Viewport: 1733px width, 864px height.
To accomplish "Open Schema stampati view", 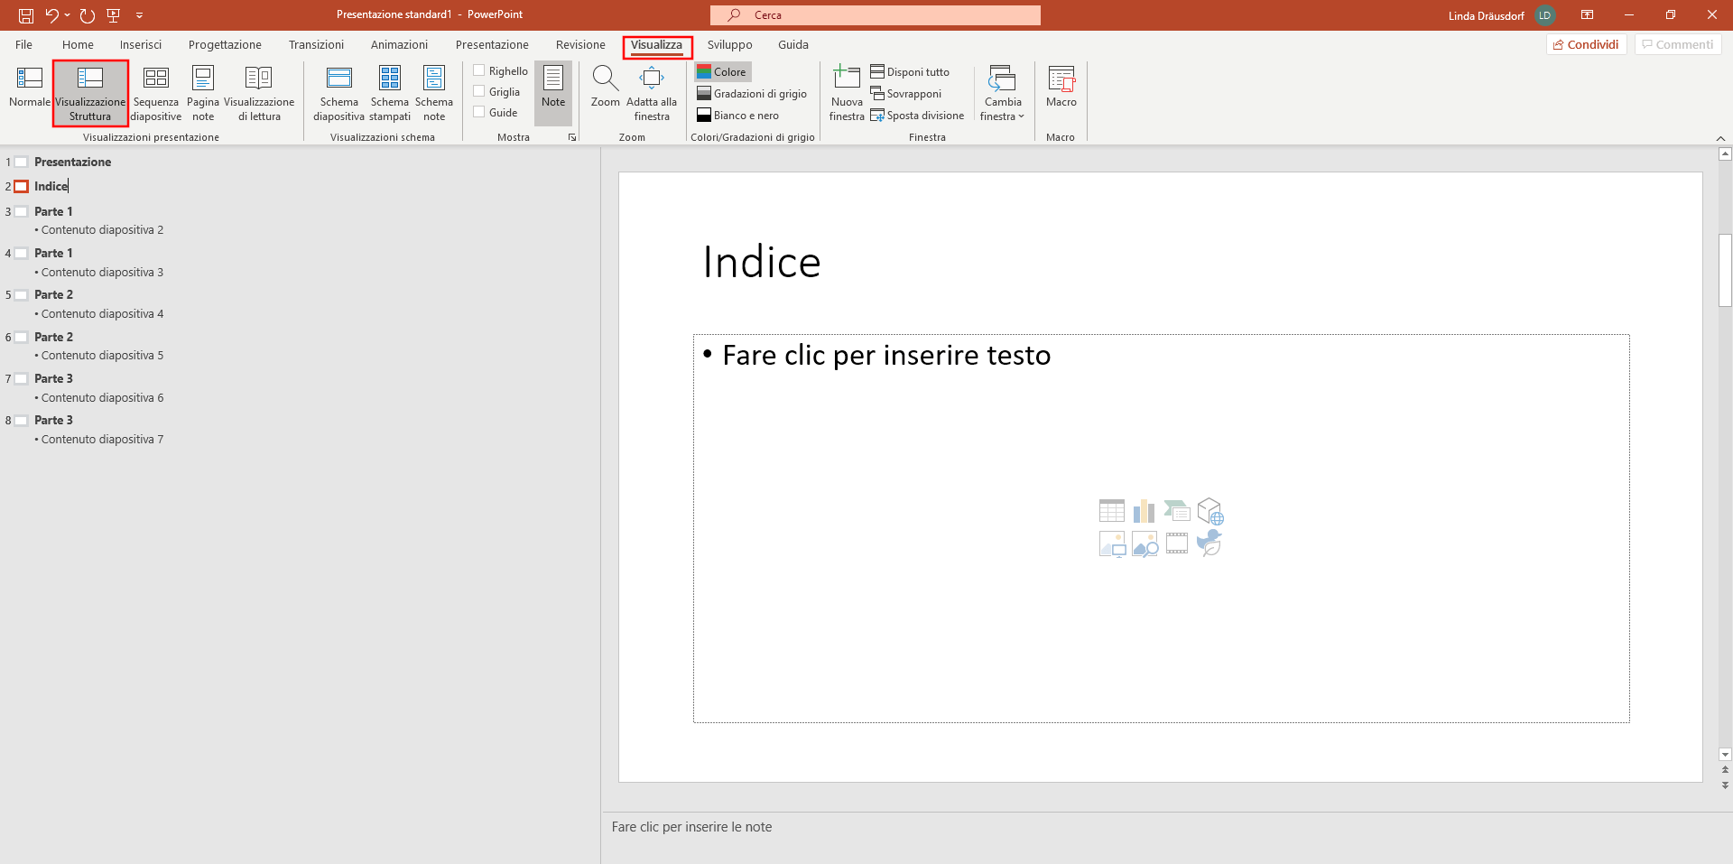I will 390,94.
